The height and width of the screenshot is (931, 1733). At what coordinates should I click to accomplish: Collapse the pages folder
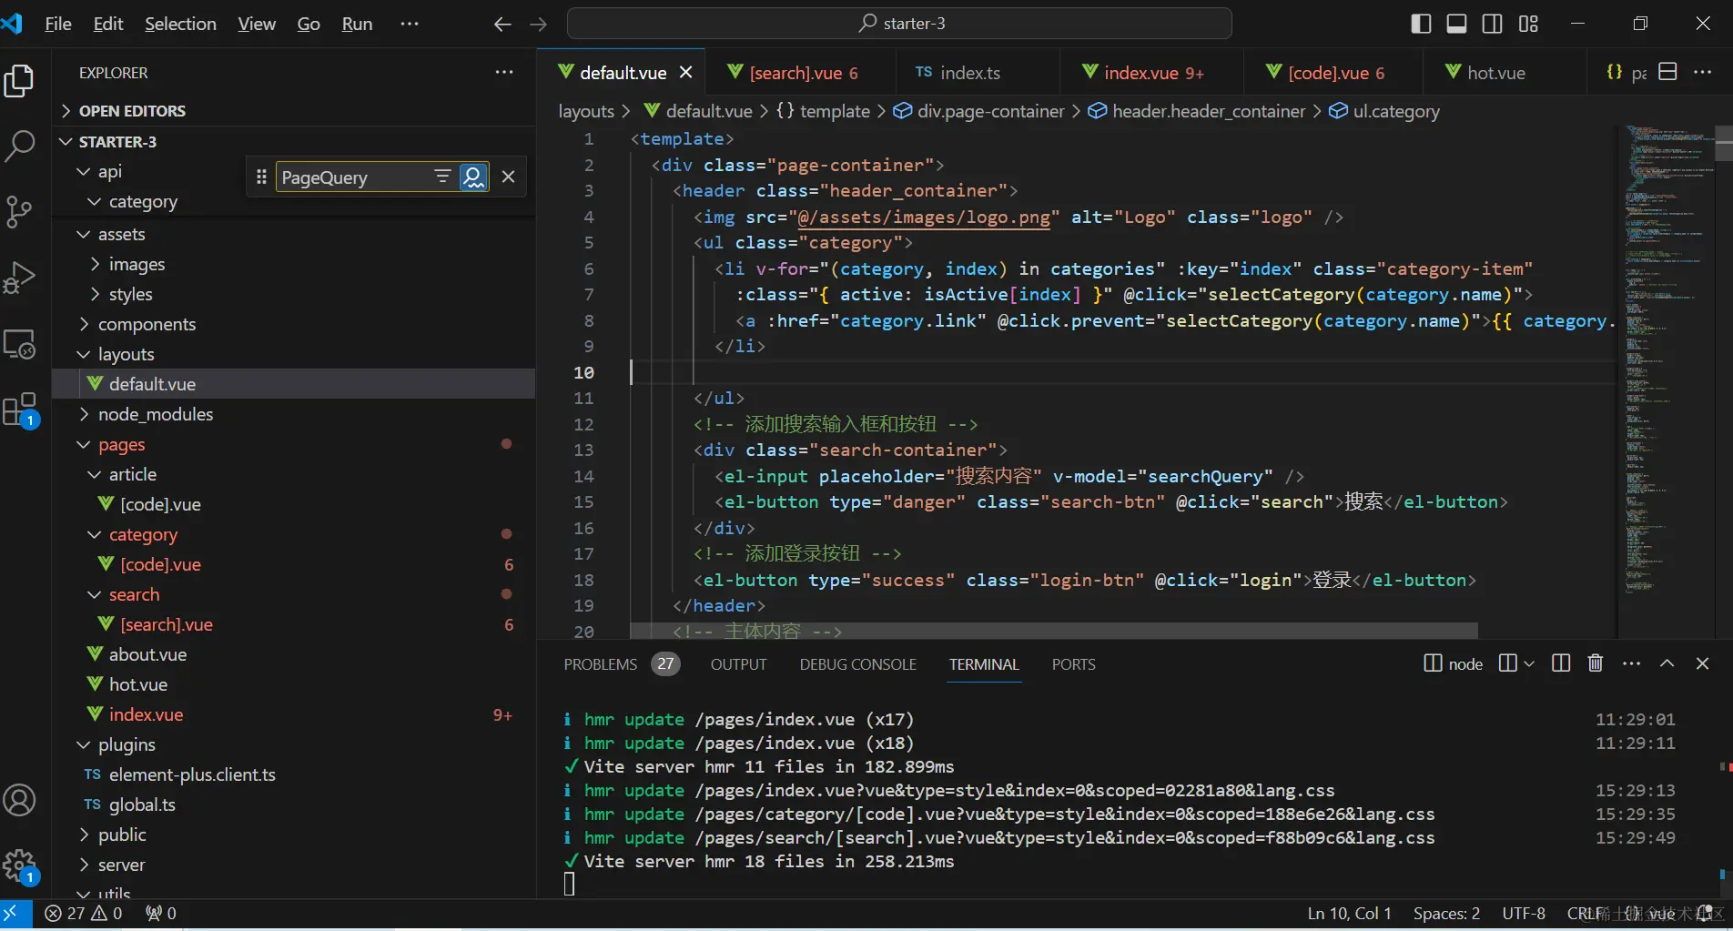point(121,444)
